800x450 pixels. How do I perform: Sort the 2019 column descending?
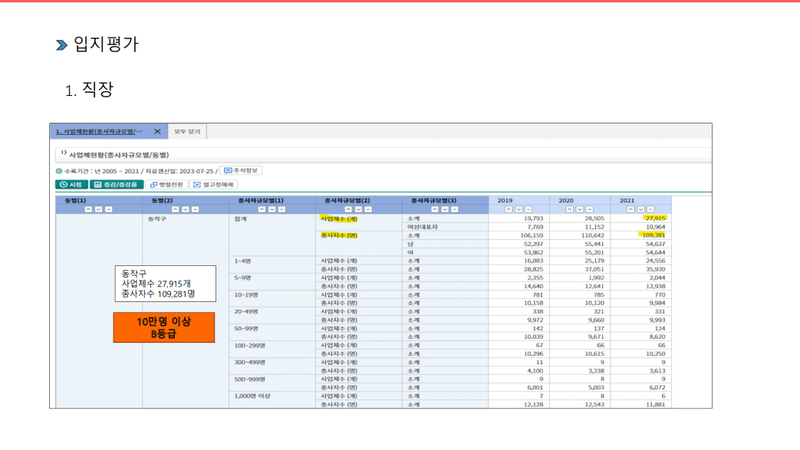coord(519,209)
